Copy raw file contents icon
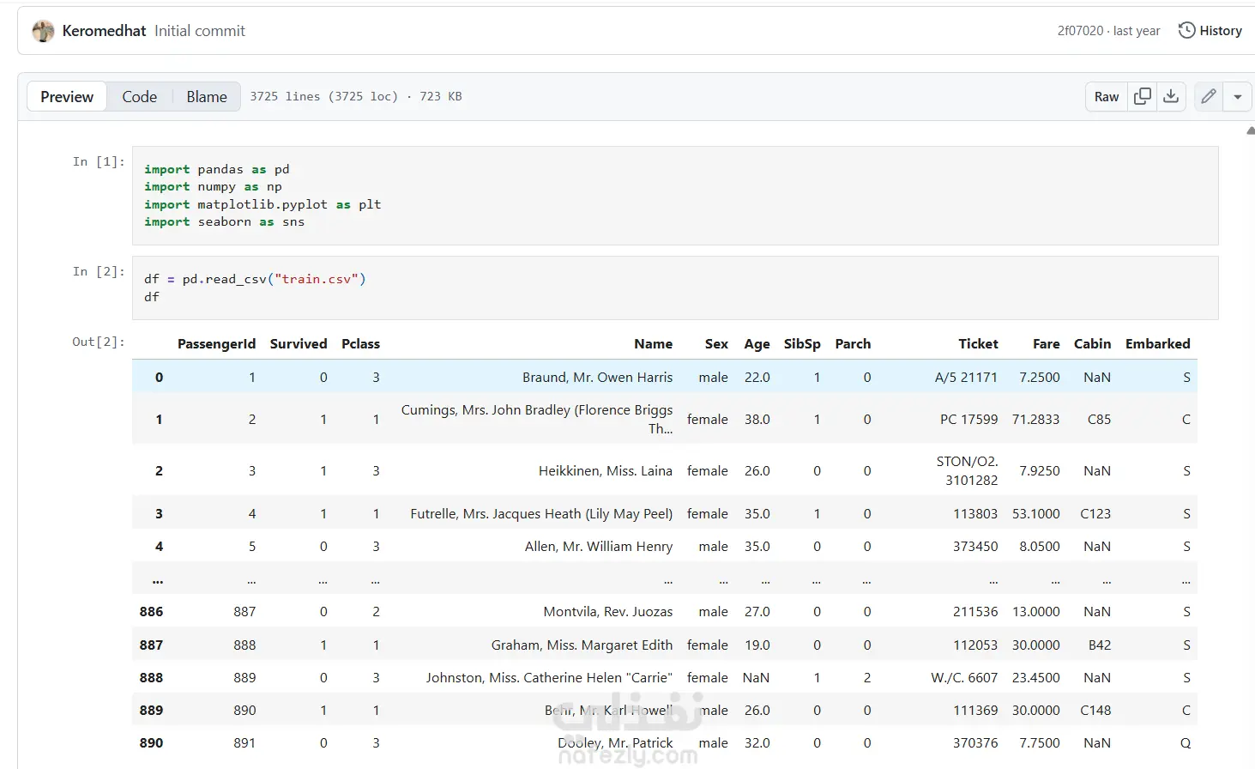The image size is (1255, 769). click(x=1143, y=96)
